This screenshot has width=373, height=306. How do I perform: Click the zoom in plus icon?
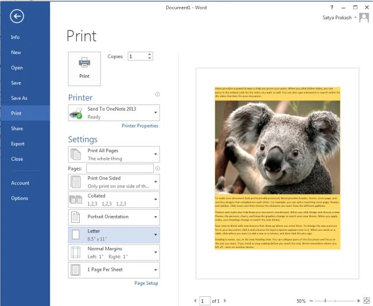tap(359, 301)
